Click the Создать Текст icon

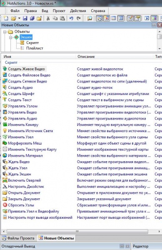(x=5, y=100)
